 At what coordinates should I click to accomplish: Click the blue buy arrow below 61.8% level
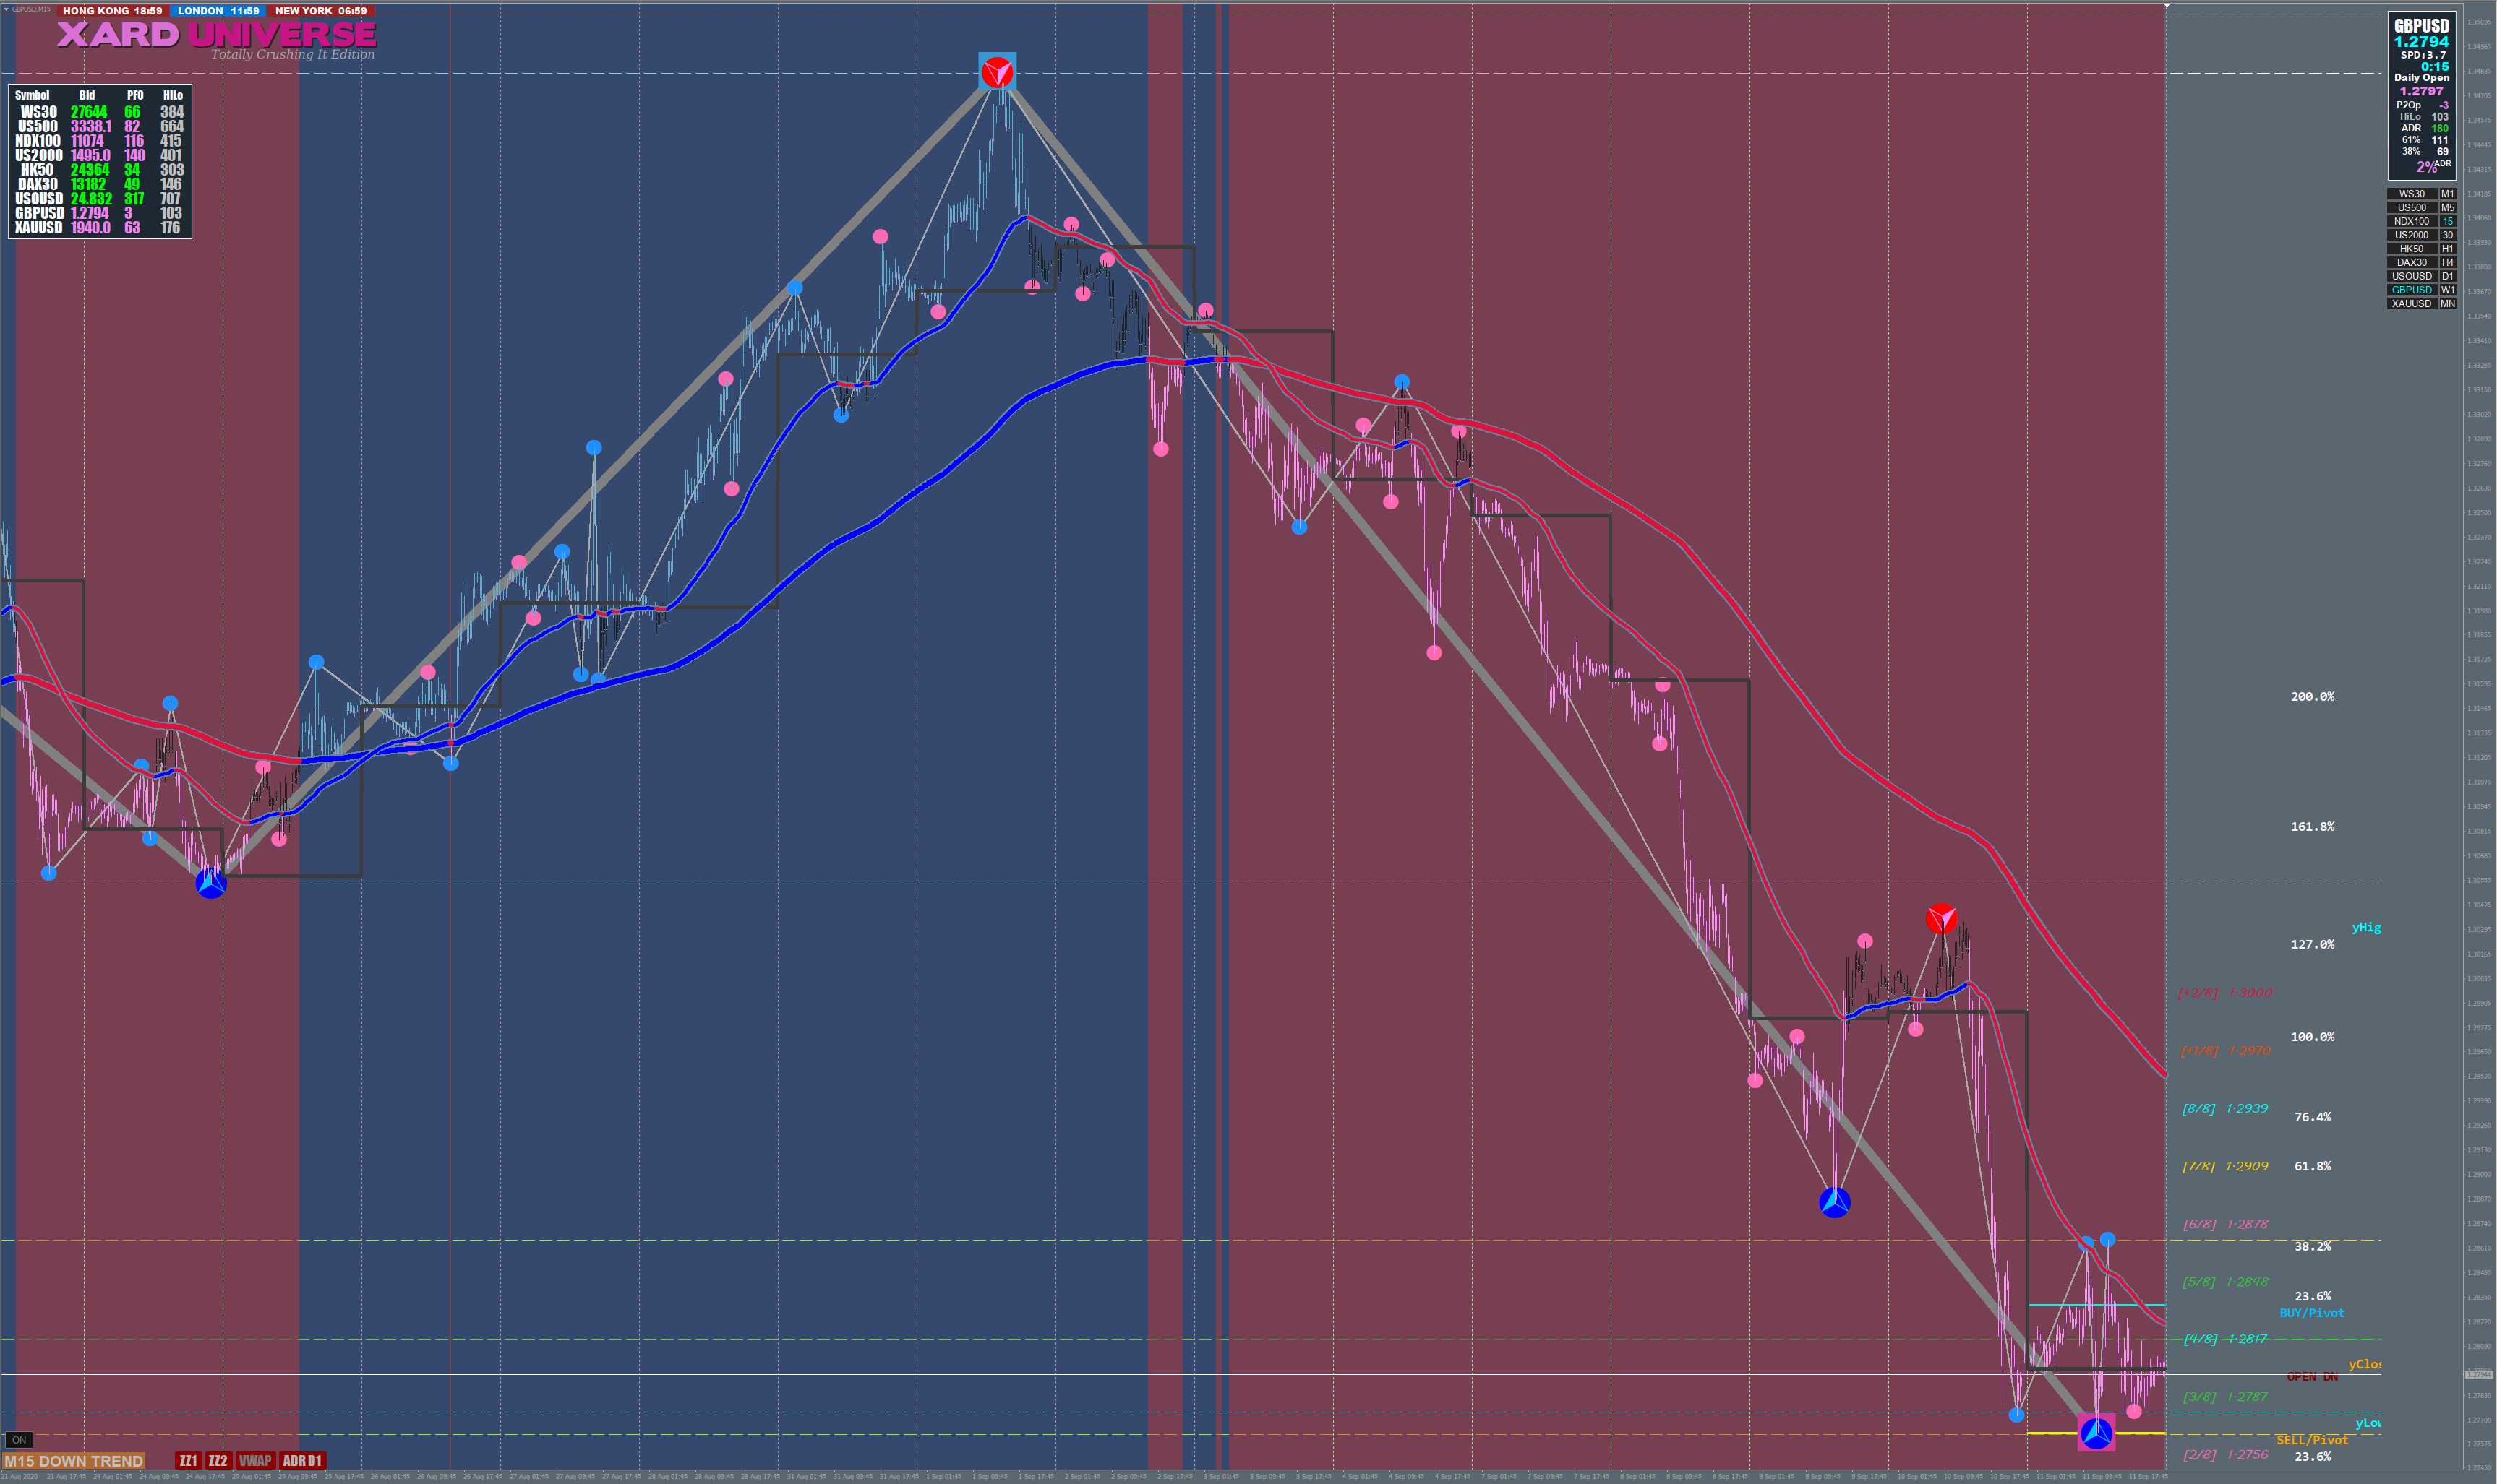[x=1834, y=1202]
